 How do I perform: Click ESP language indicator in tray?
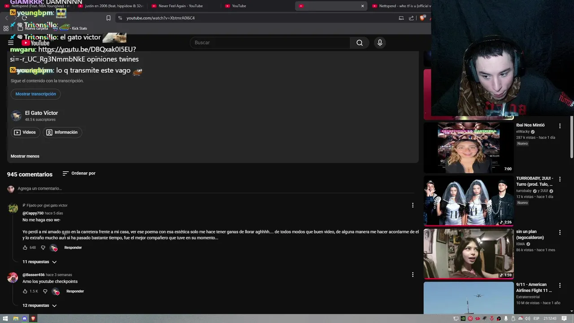point(536,319)
